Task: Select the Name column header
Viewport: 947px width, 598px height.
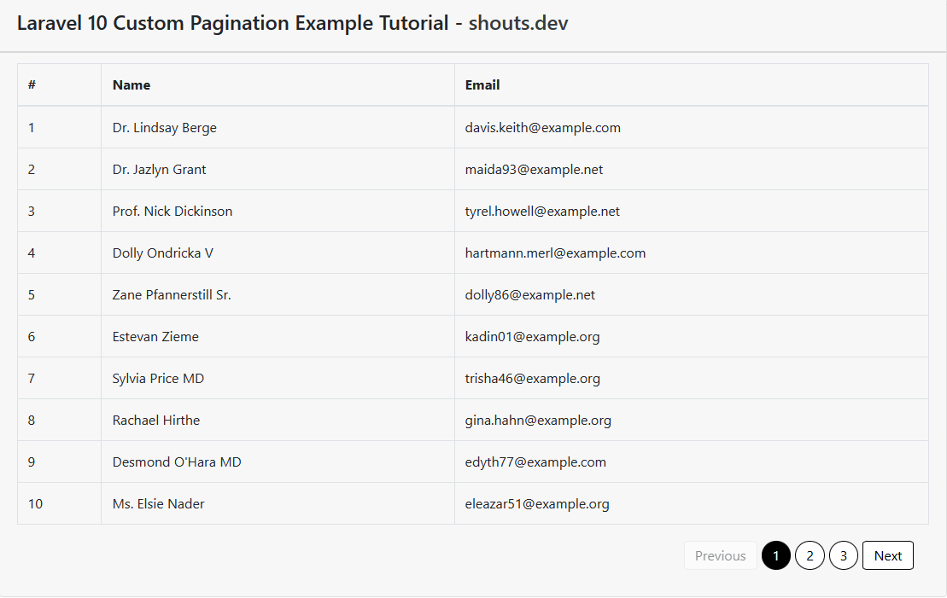Action: tap(131, 85)
